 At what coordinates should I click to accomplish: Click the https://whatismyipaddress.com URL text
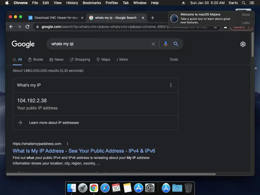tap(37, 144)
